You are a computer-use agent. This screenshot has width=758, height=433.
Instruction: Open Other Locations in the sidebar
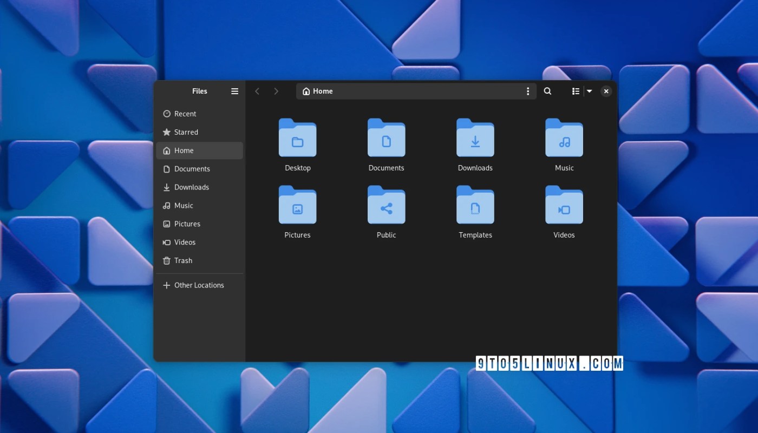[x=199, y=285]
